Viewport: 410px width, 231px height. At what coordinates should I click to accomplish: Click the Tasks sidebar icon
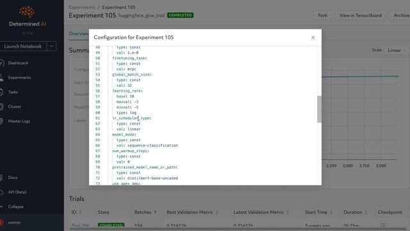click(x=1, y=92)
